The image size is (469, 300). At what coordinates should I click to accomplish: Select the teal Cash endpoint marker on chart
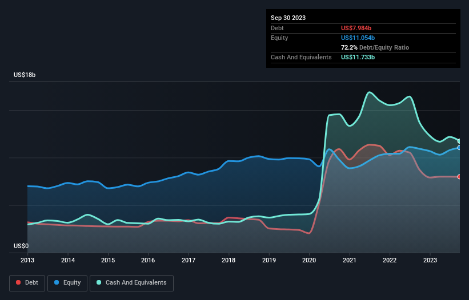(x=459, y=141)
